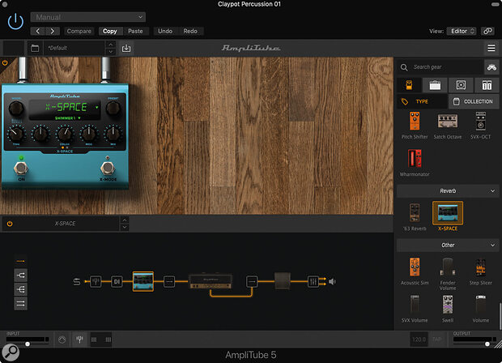Screen dimensions: 502x363
Task: Go to the previous preset arrow
Action: (x=37, y=31)
